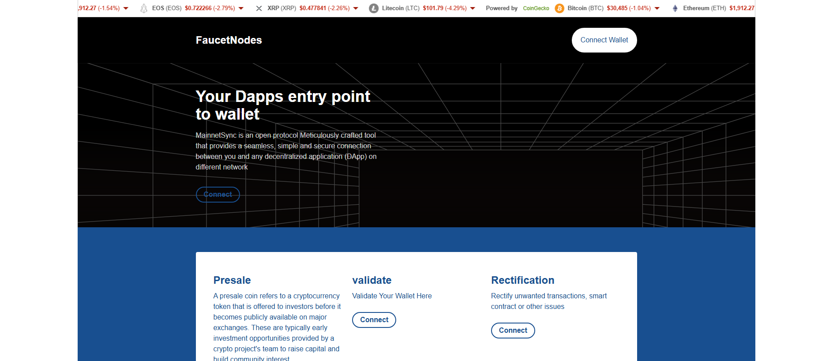The height and width of the screenshot is (361, 833).
Task: Click the FaucetNodes site logo
Action: (229, 40)
